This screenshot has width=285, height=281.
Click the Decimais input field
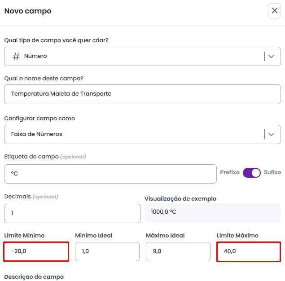72,213
